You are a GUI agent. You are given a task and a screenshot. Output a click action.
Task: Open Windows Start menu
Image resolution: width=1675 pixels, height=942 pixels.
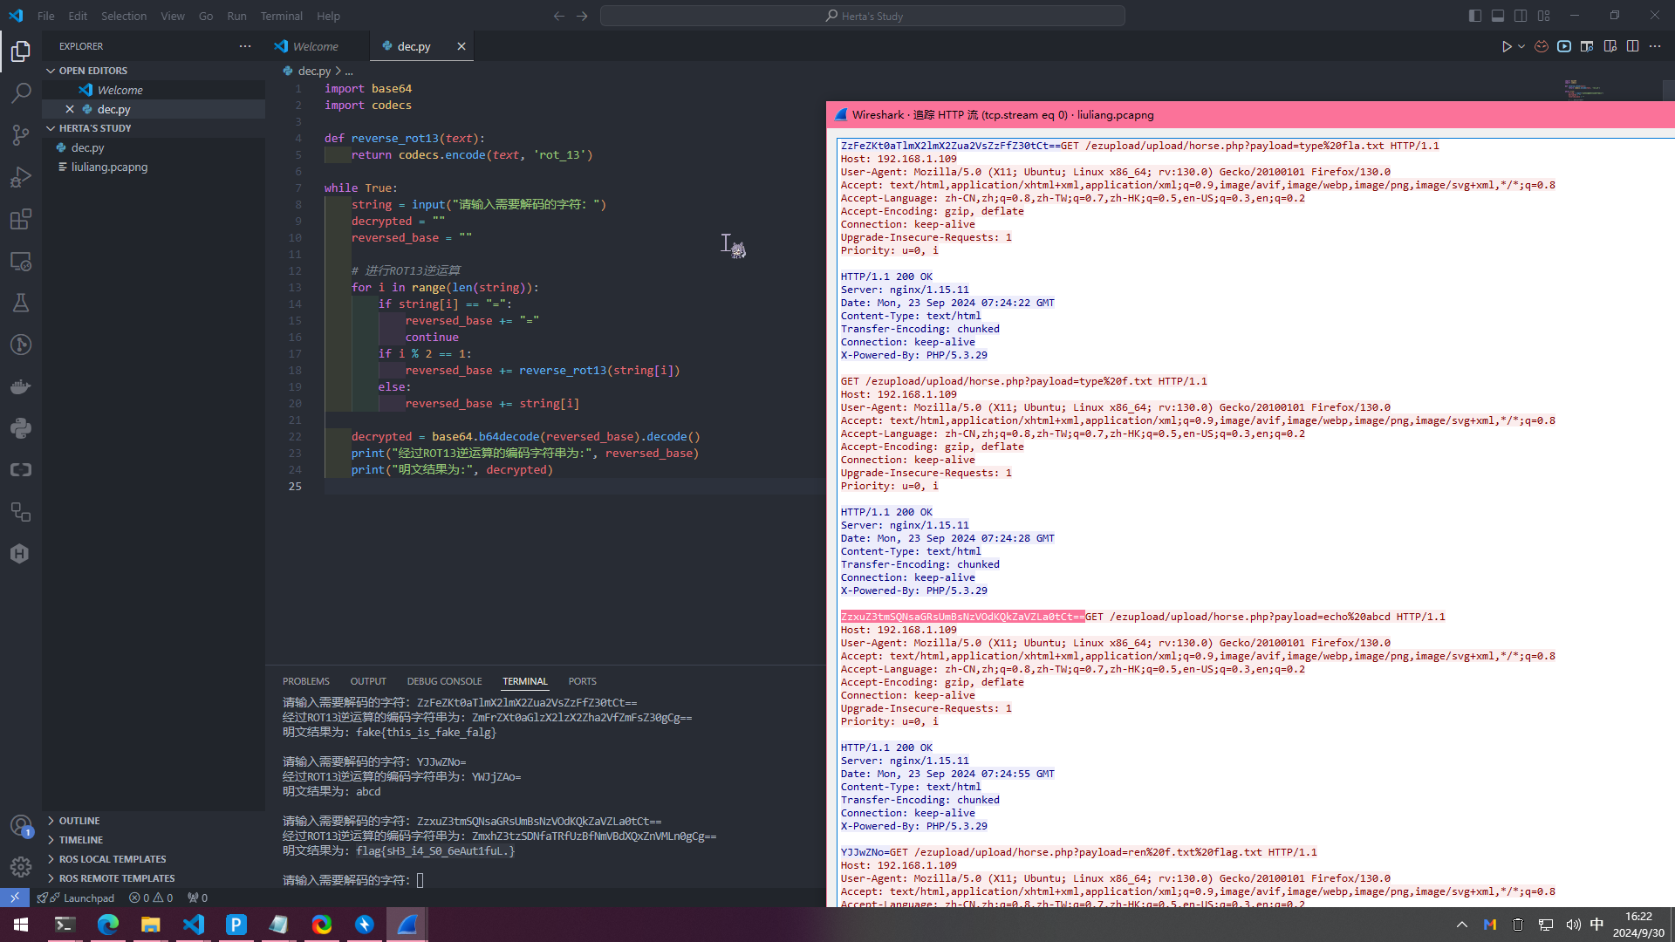tap(21, 925)
